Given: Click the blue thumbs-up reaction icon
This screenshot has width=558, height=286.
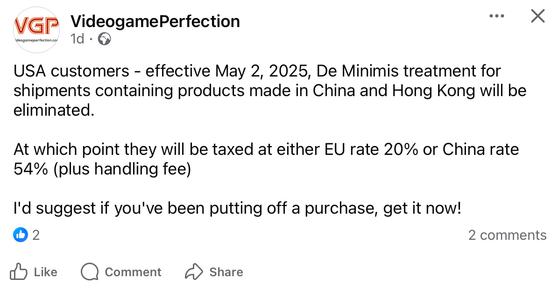Looking at the screenshot, I should click(x=21, y=235).
